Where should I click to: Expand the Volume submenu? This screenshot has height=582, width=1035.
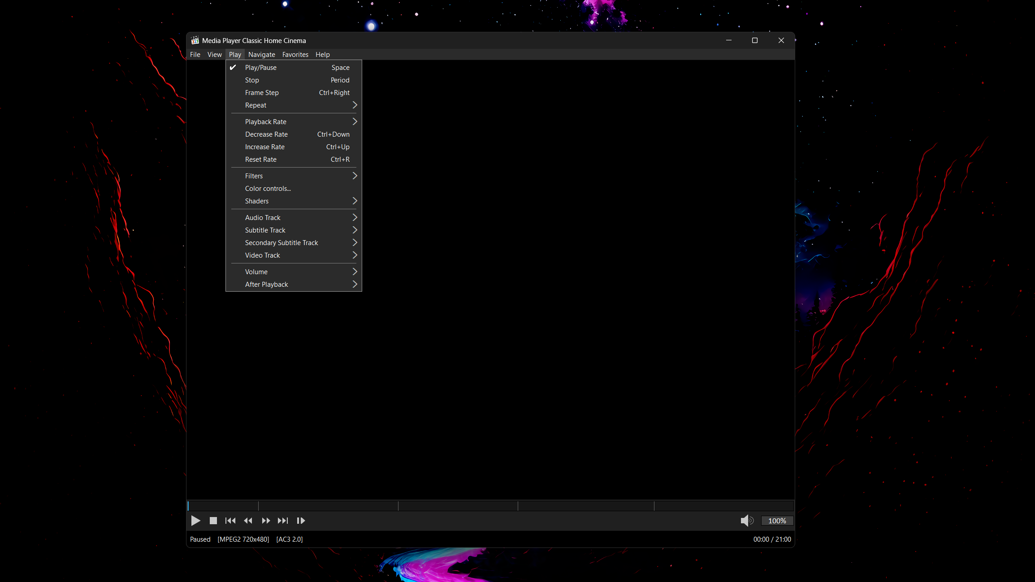click(294, 272)
